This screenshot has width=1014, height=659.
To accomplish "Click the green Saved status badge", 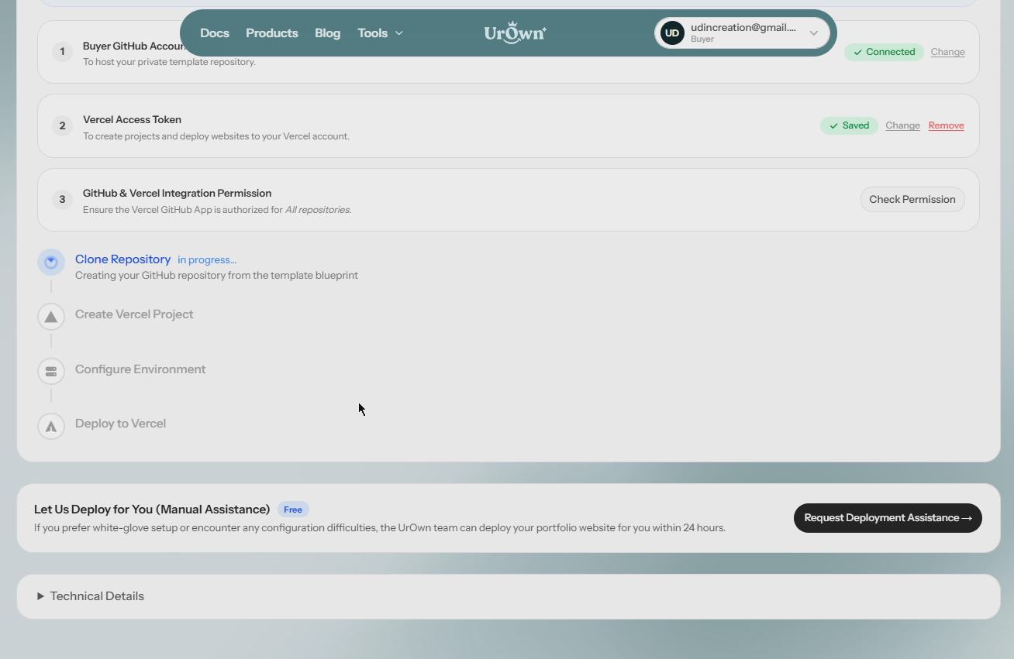I will (849, 125).
